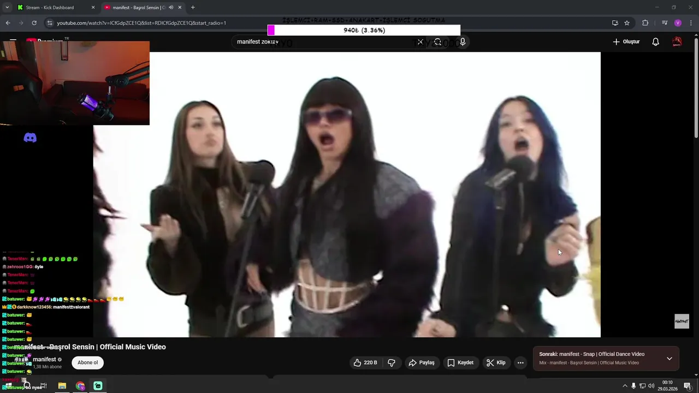Install app icon in address bar
This screenshot has height=393, width=699.
point(615,23)
